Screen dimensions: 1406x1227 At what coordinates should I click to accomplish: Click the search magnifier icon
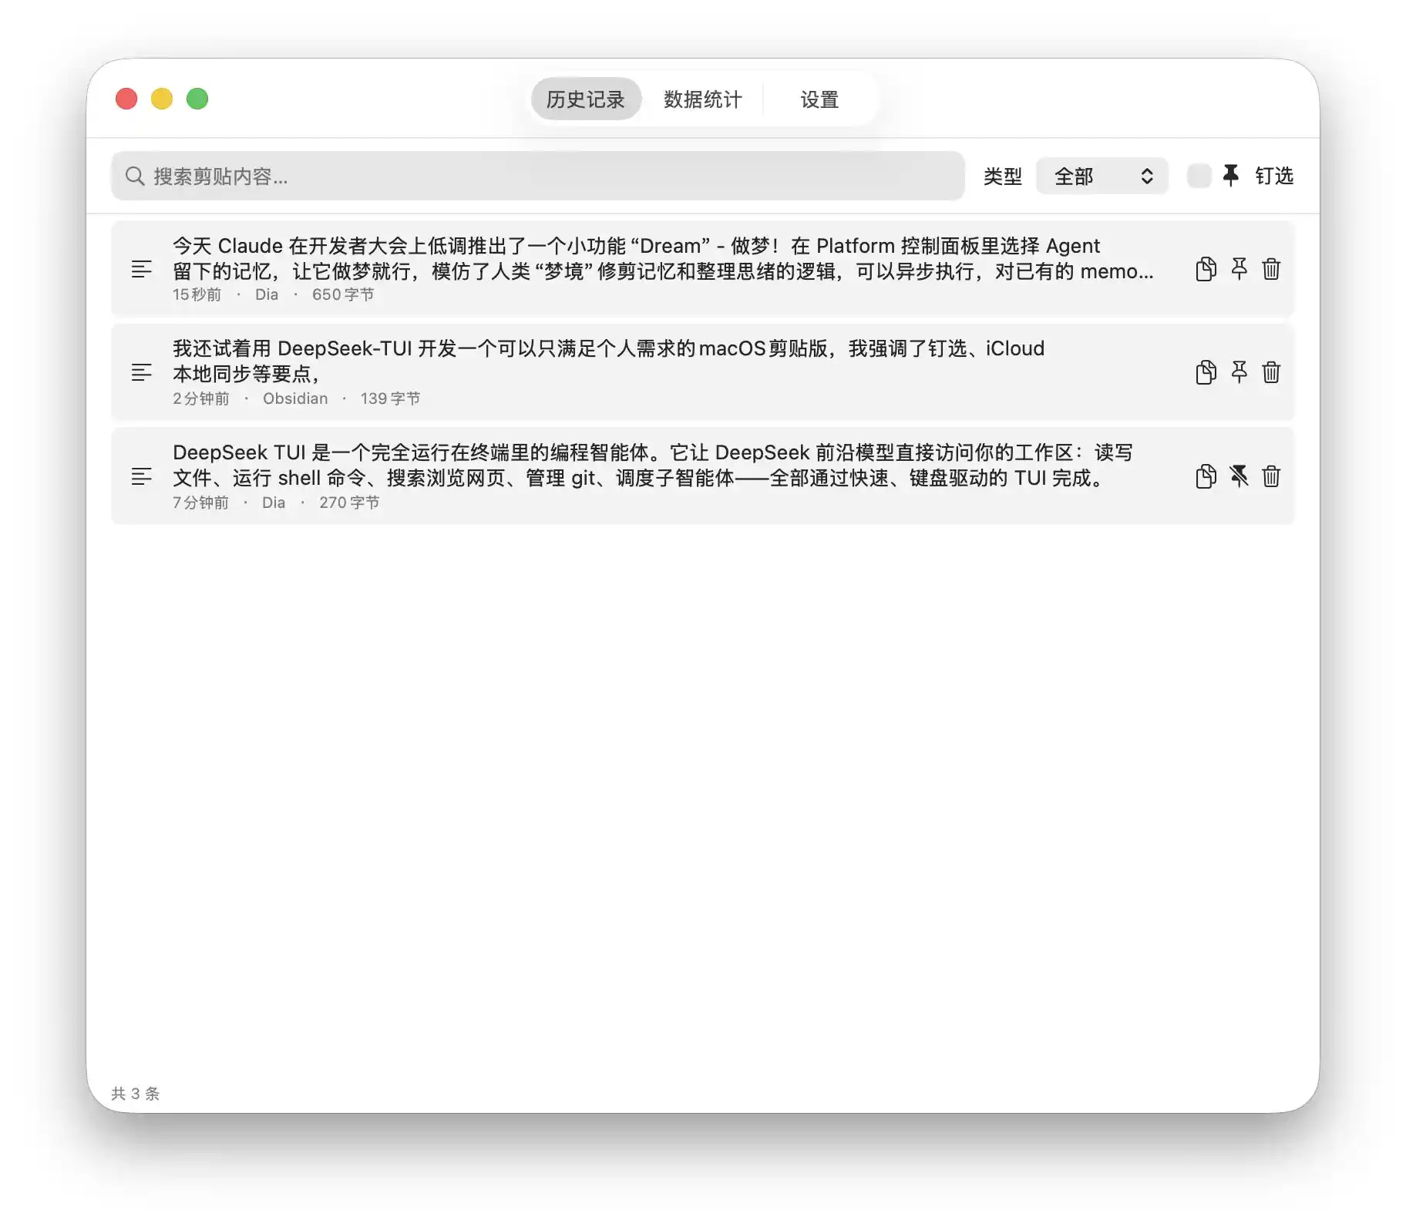[x=135, y=176]
